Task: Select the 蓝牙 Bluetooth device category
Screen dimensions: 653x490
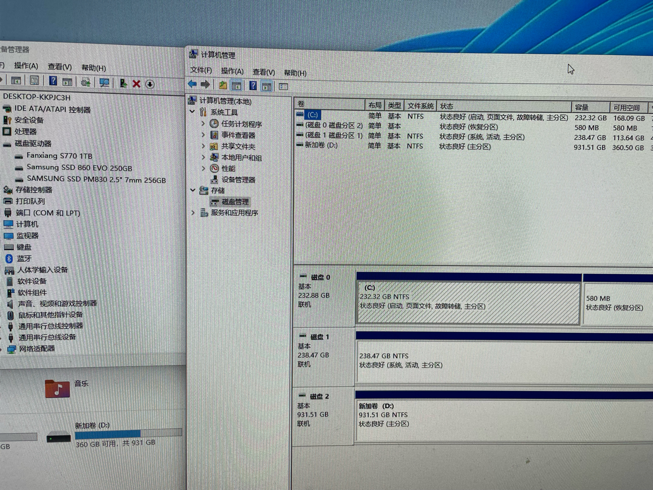Action: (23, 258)
